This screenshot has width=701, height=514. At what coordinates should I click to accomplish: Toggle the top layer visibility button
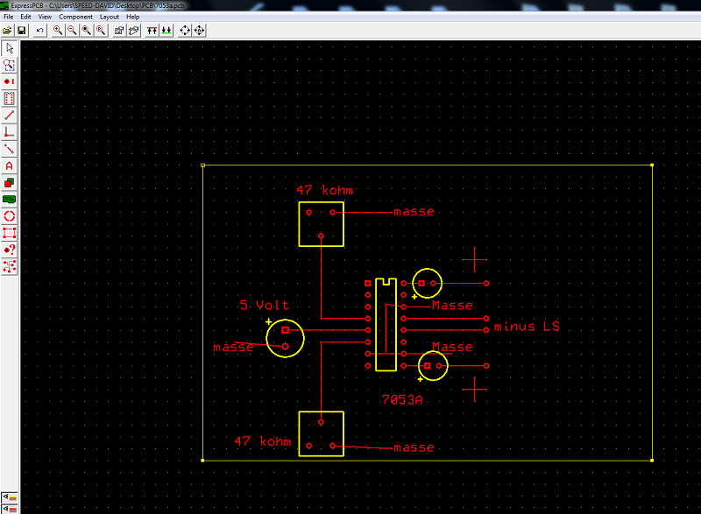click(10, 497)
